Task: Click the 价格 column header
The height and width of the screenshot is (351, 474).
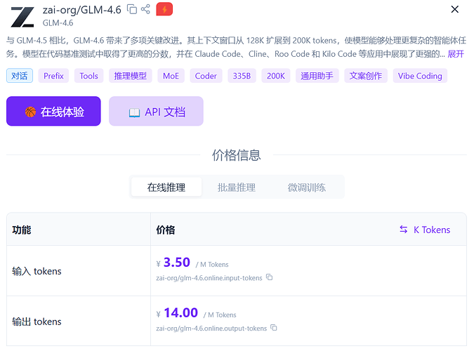Action: (165, 230)
